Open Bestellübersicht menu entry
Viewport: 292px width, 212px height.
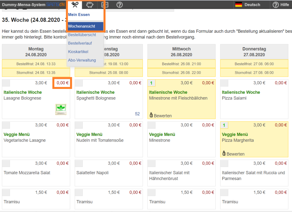point(82,35)
